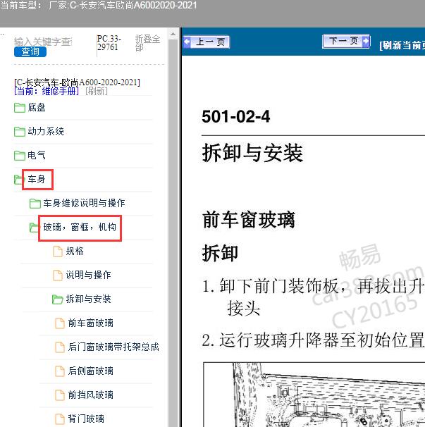Open the 电气 folder icon
Viewport: 425px width, 427px height.
pyautogui.click(x=20, y=156)
